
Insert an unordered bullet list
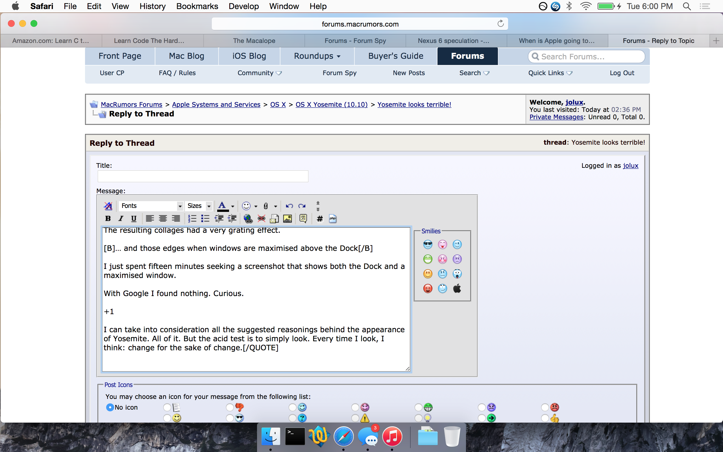(x=205, y=219)
